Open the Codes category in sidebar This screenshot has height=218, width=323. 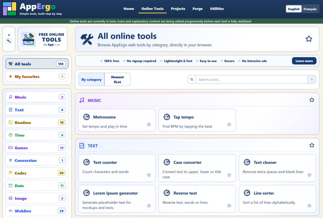pos(37,173)
